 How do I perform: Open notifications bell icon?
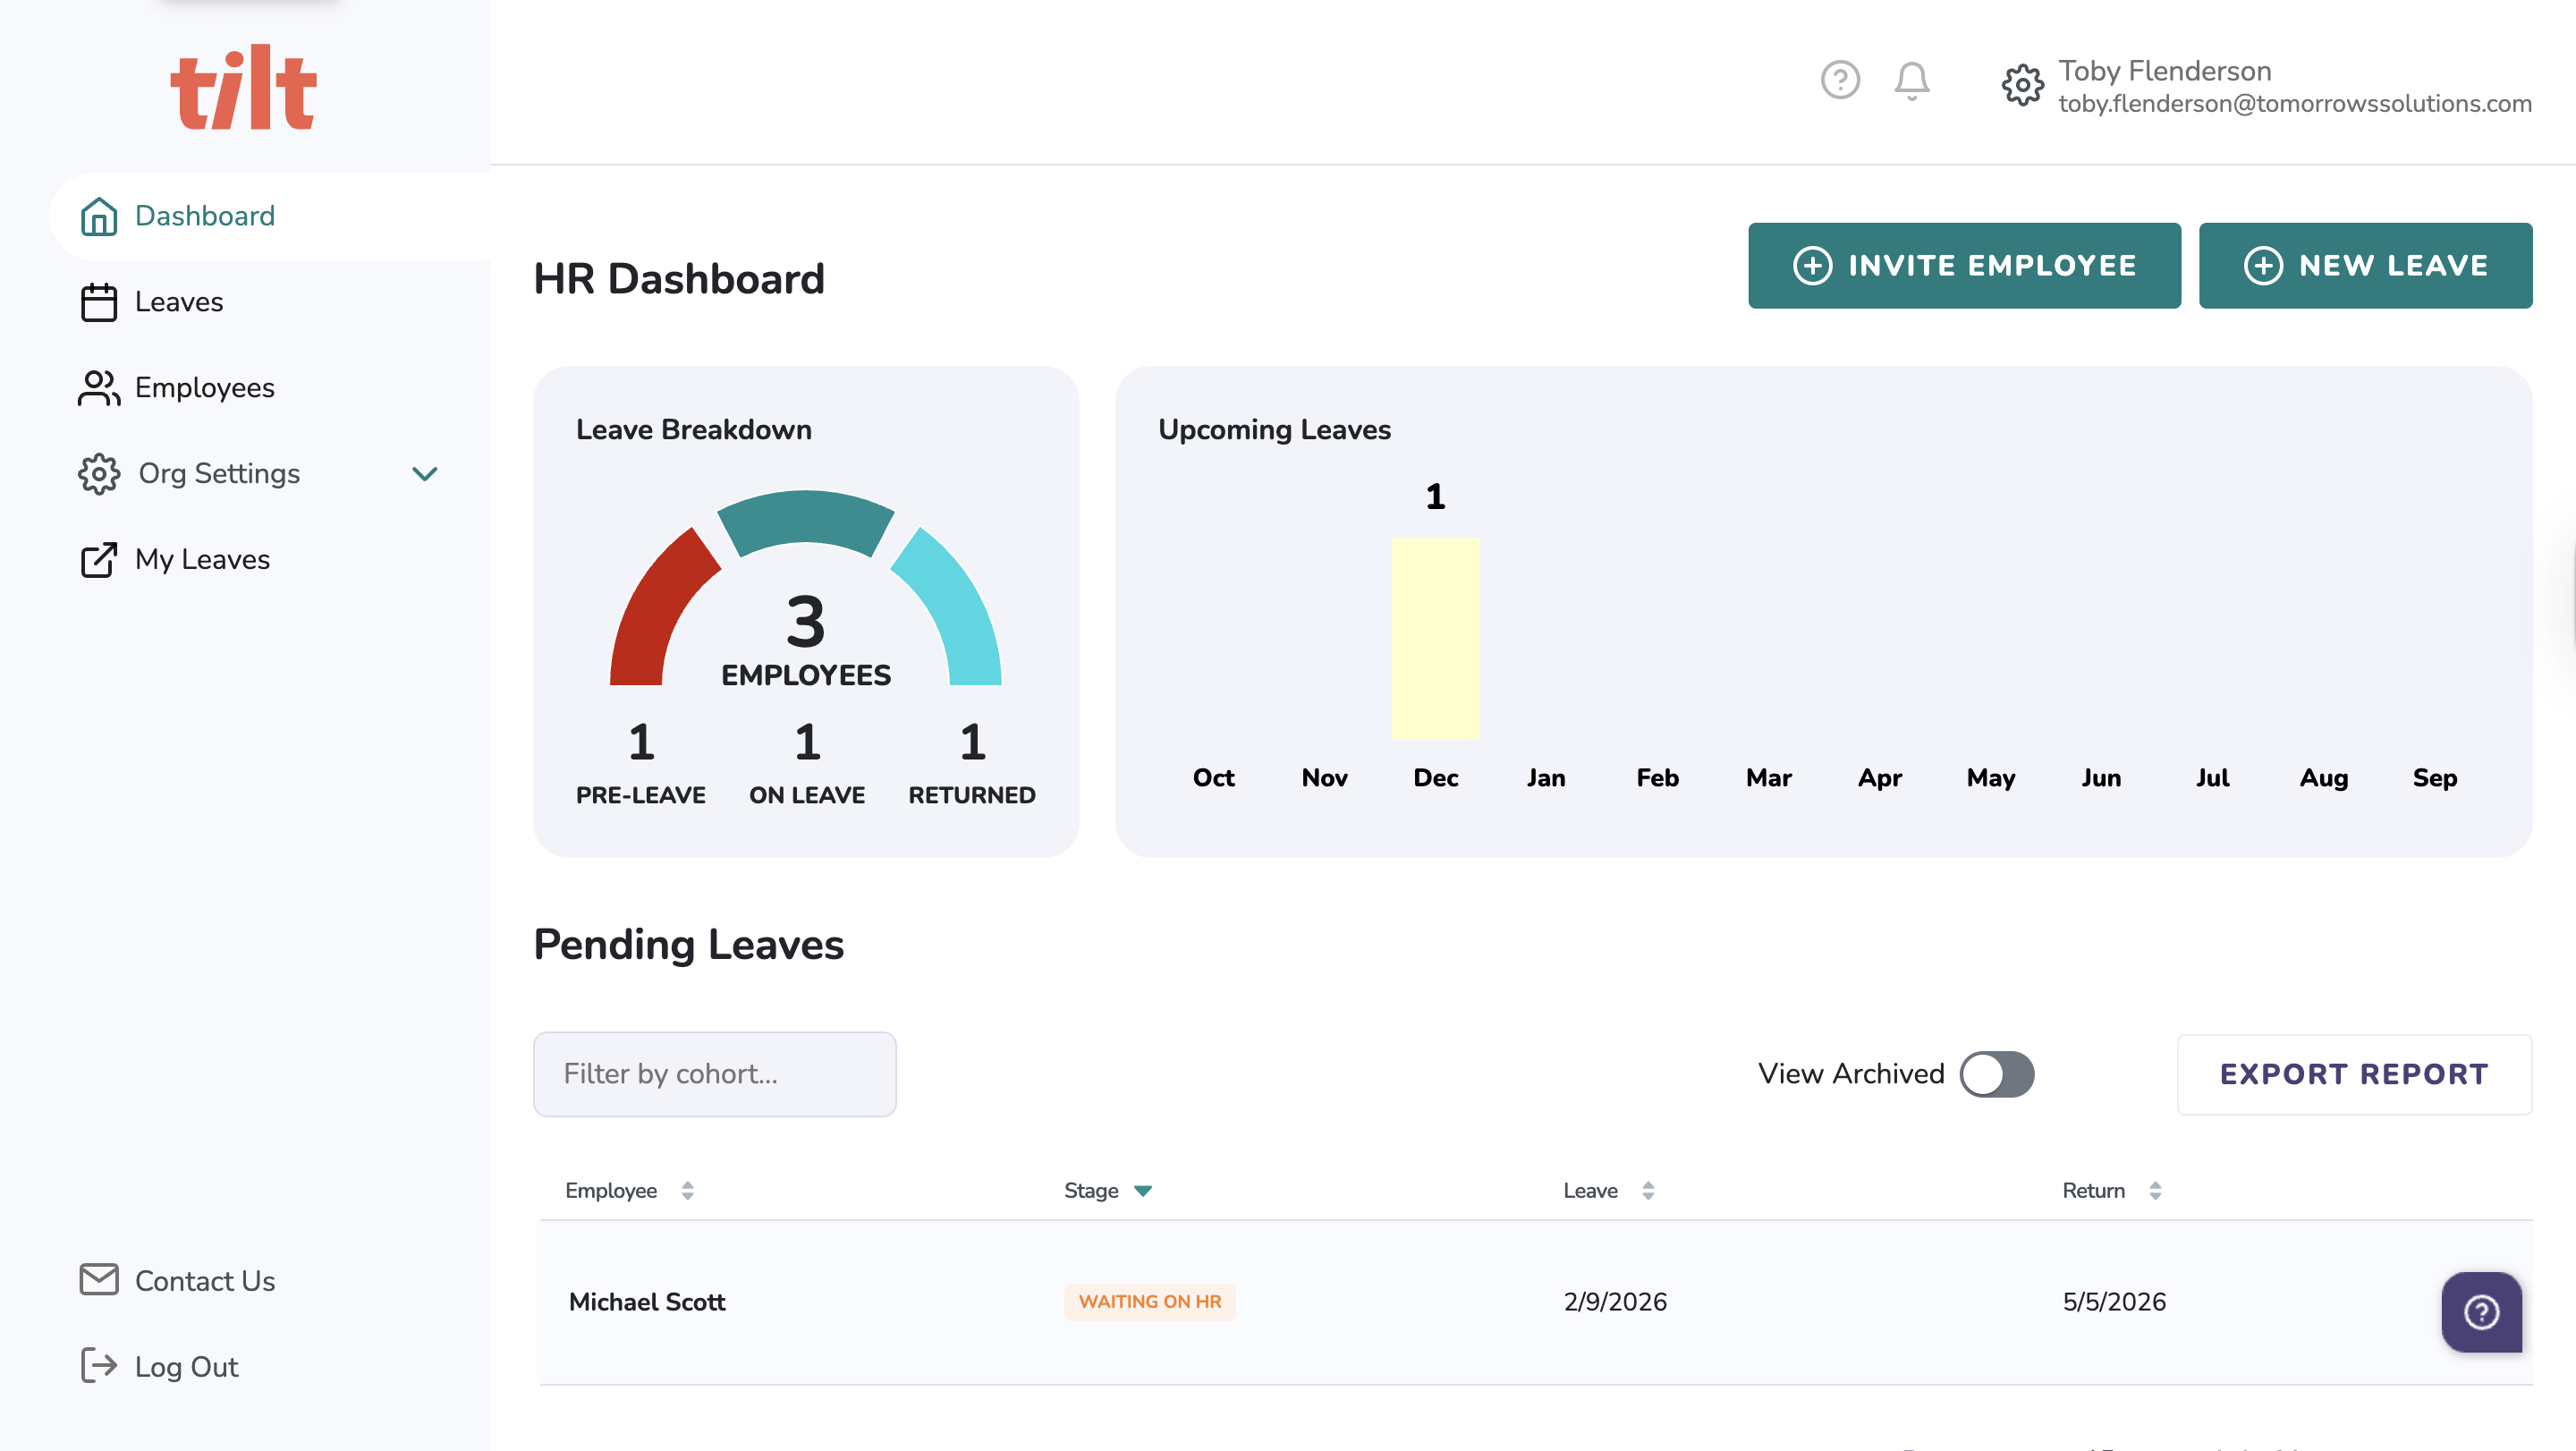[1911, 80]
